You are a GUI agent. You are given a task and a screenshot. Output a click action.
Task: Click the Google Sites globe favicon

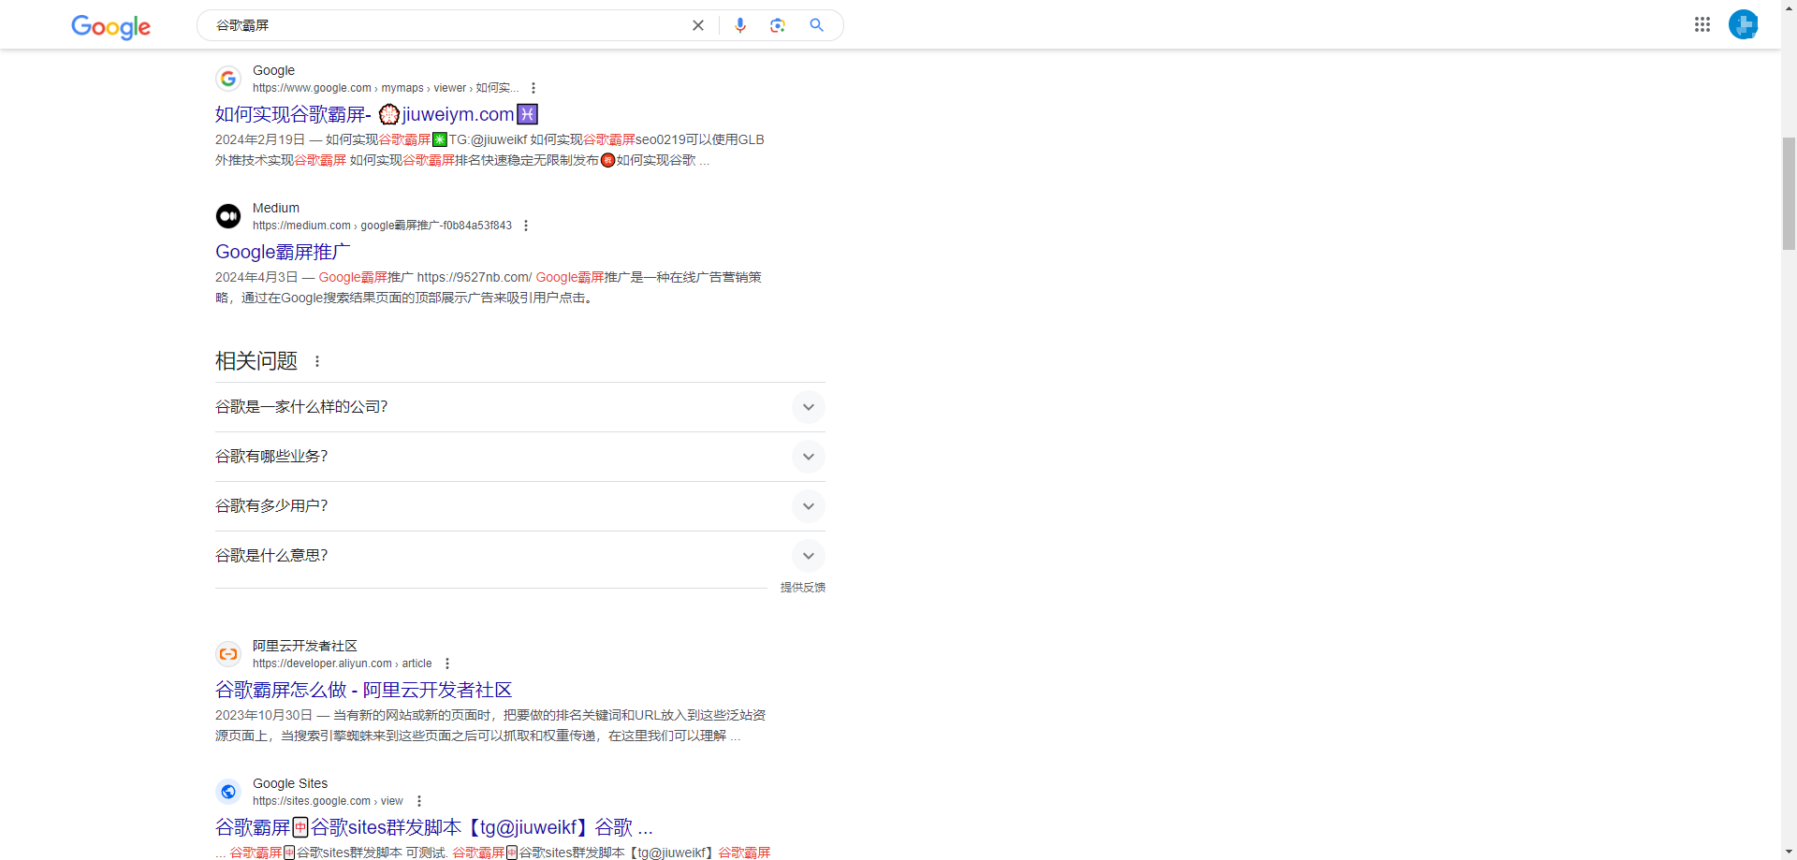point(228,792)
